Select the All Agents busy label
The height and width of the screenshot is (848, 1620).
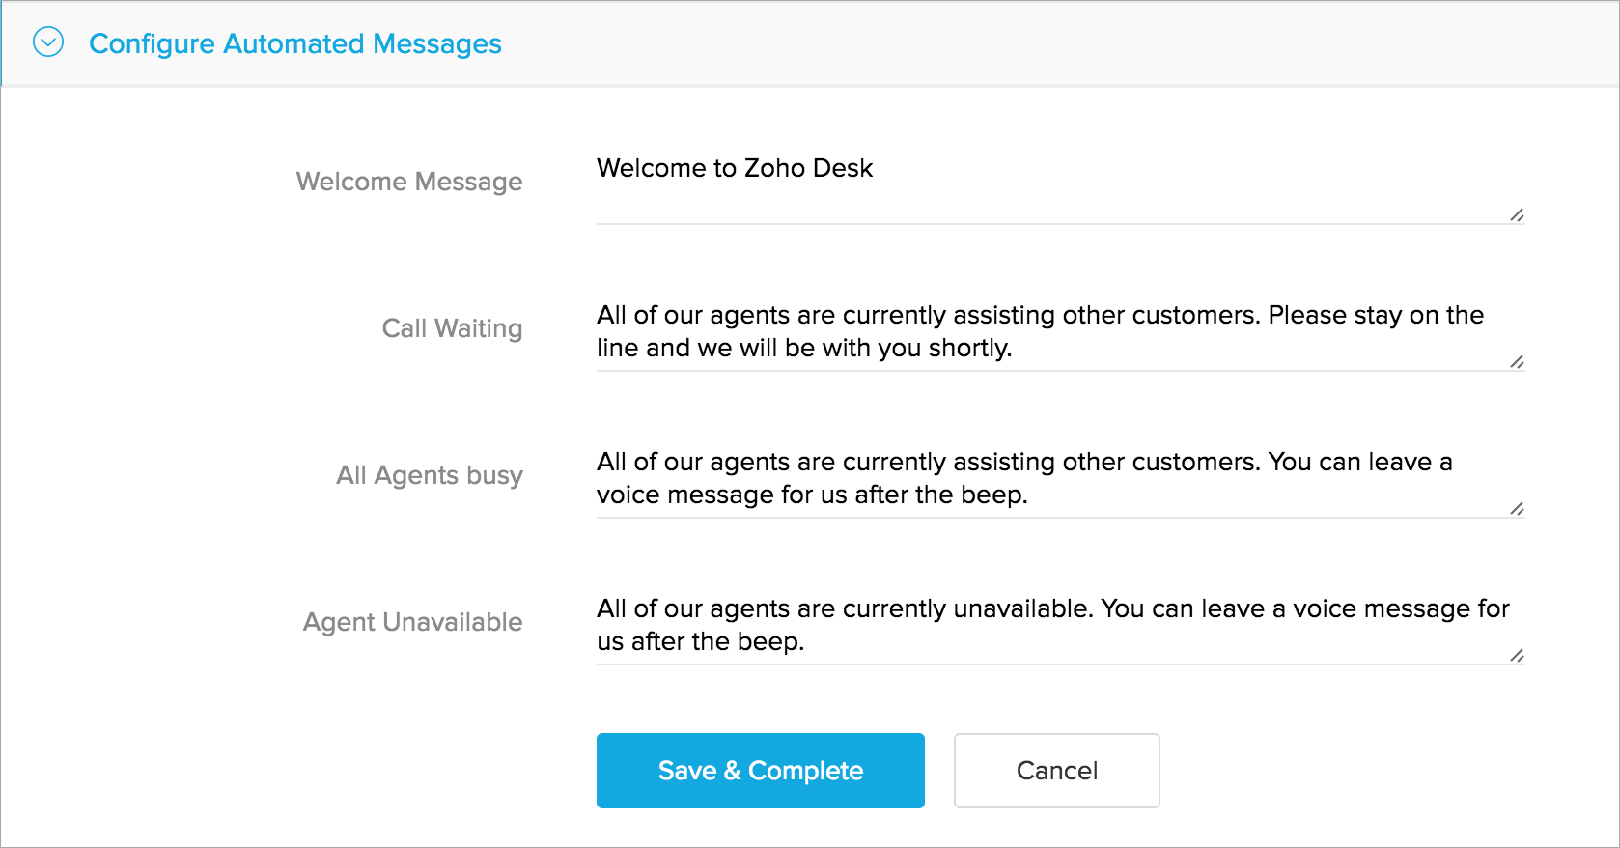(x=429, y=475)
